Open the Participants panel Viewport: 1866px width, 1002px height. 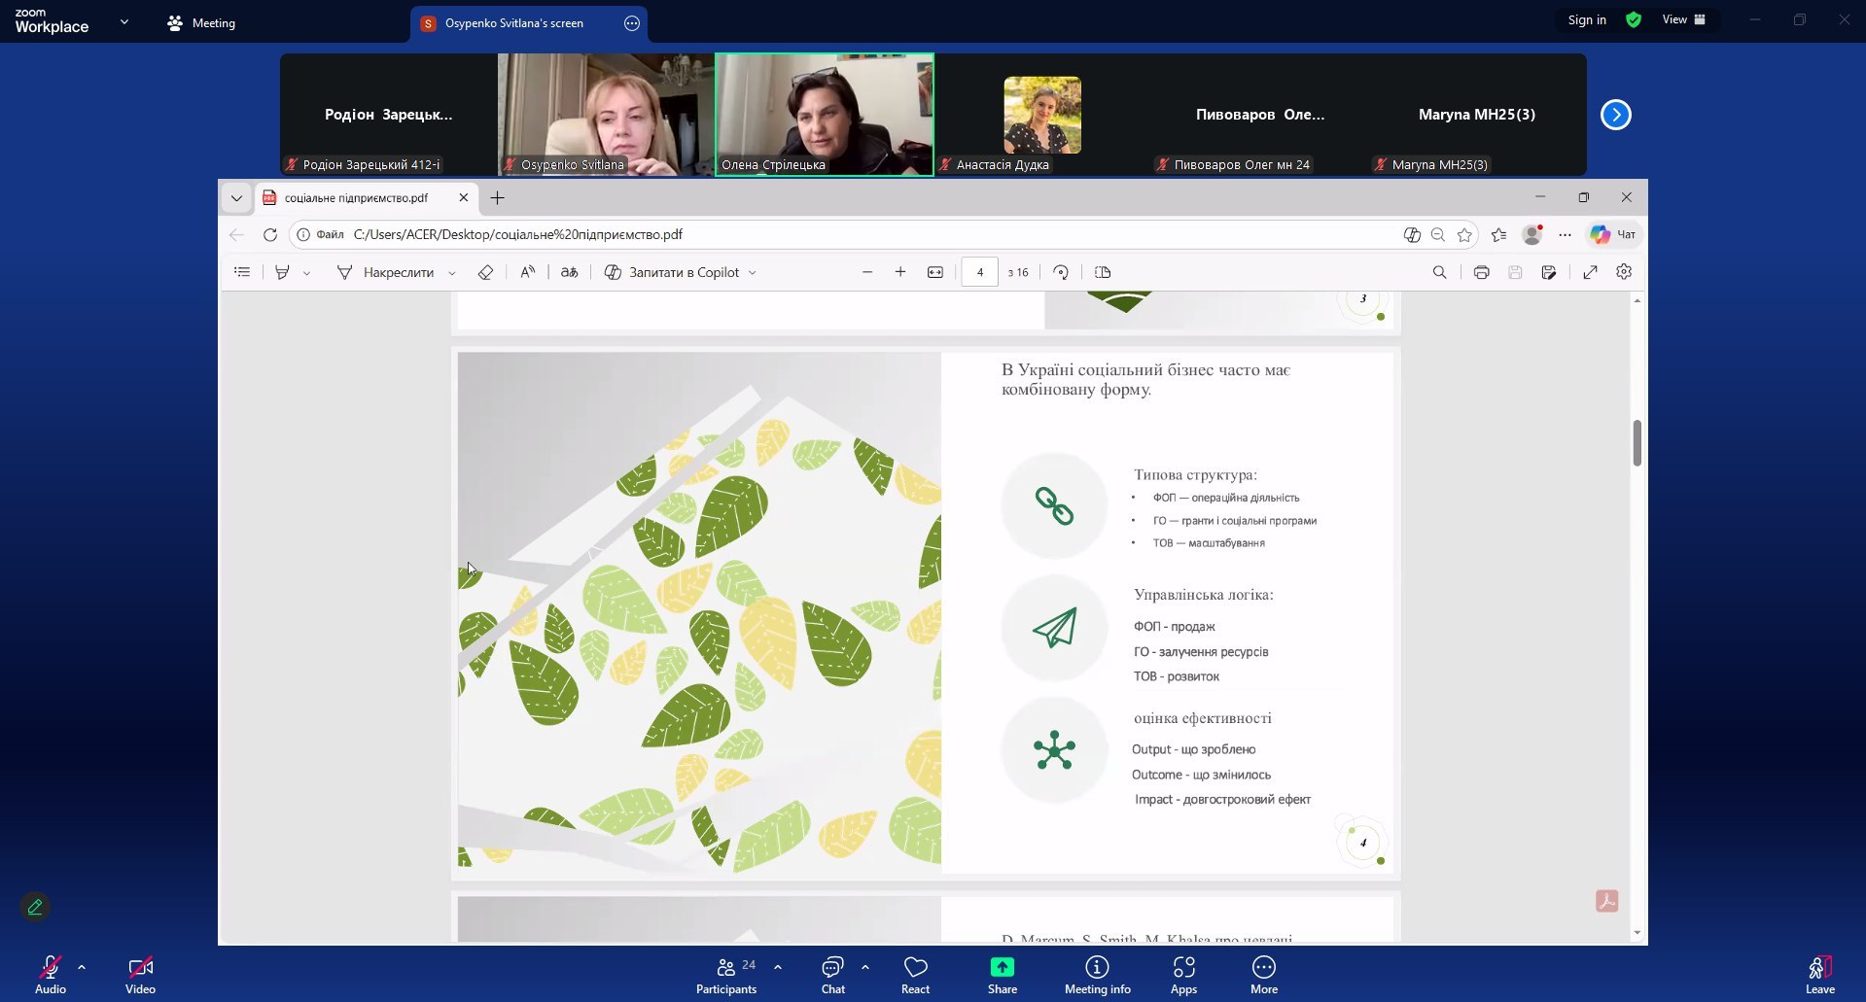[726, 974]
